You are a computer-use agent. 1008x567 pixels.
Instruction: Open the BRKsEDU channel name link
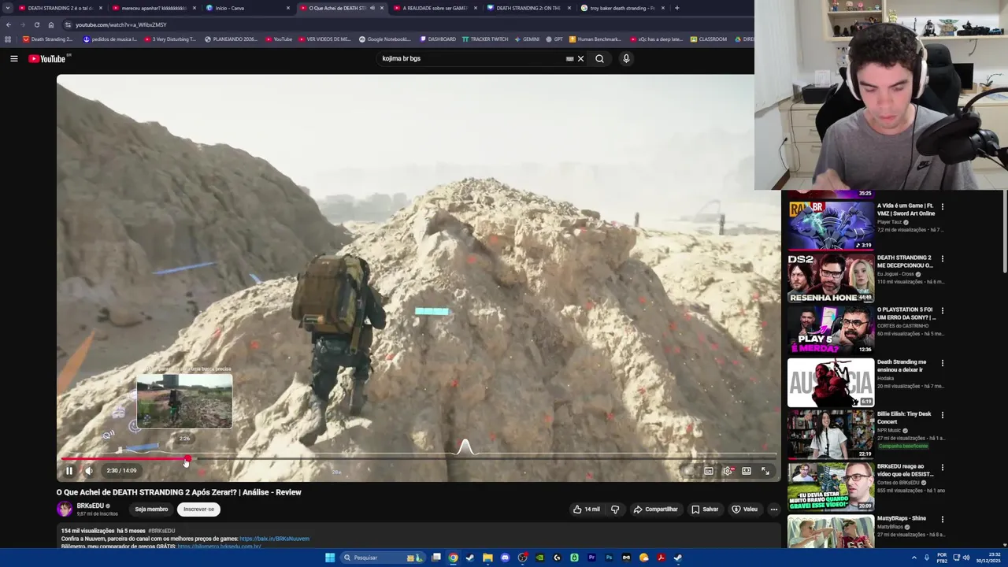[x=90, y=506]
